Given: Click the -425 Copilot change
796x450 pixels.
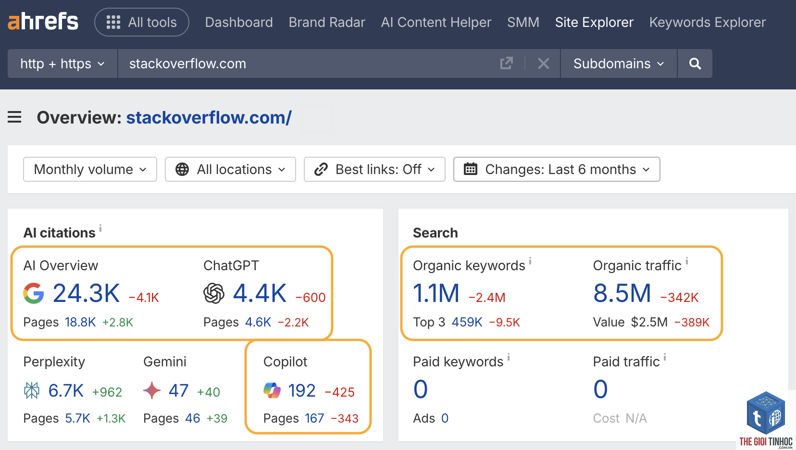Looking at the screenshot, I should 340,392.
